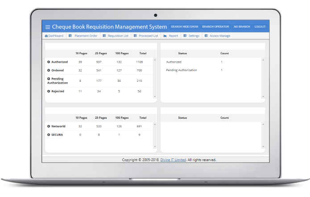Expand the Ordered row

(49, 70)
